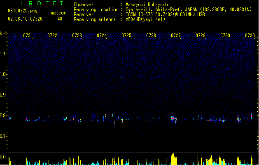The height and width of the screenshot is (165, 259).
Task: Click the 1.1 kHz axis label
Action: click(x=3, y=54)
